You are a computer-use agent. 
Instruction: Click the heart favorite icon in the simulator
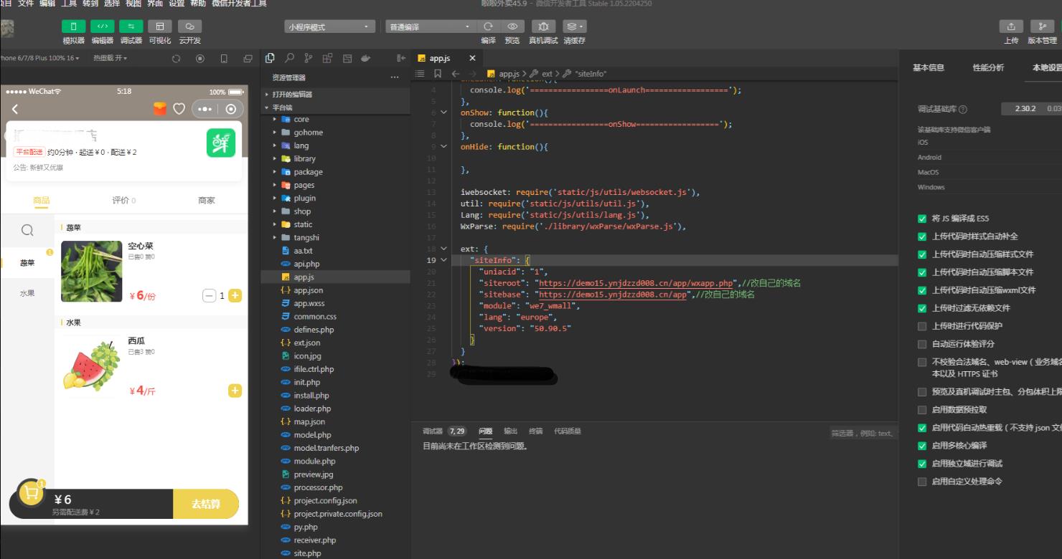click(x=179, y=109)
